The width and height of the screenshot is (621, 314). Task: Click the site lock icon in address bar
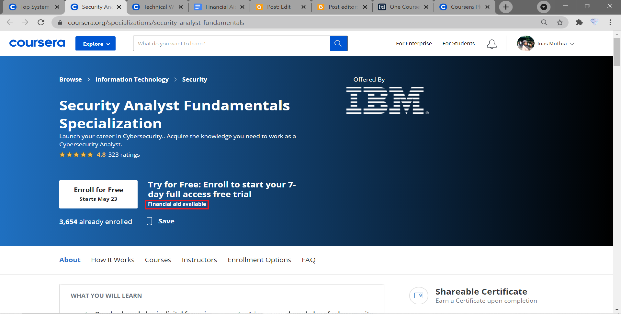click(x=60, y=22)
